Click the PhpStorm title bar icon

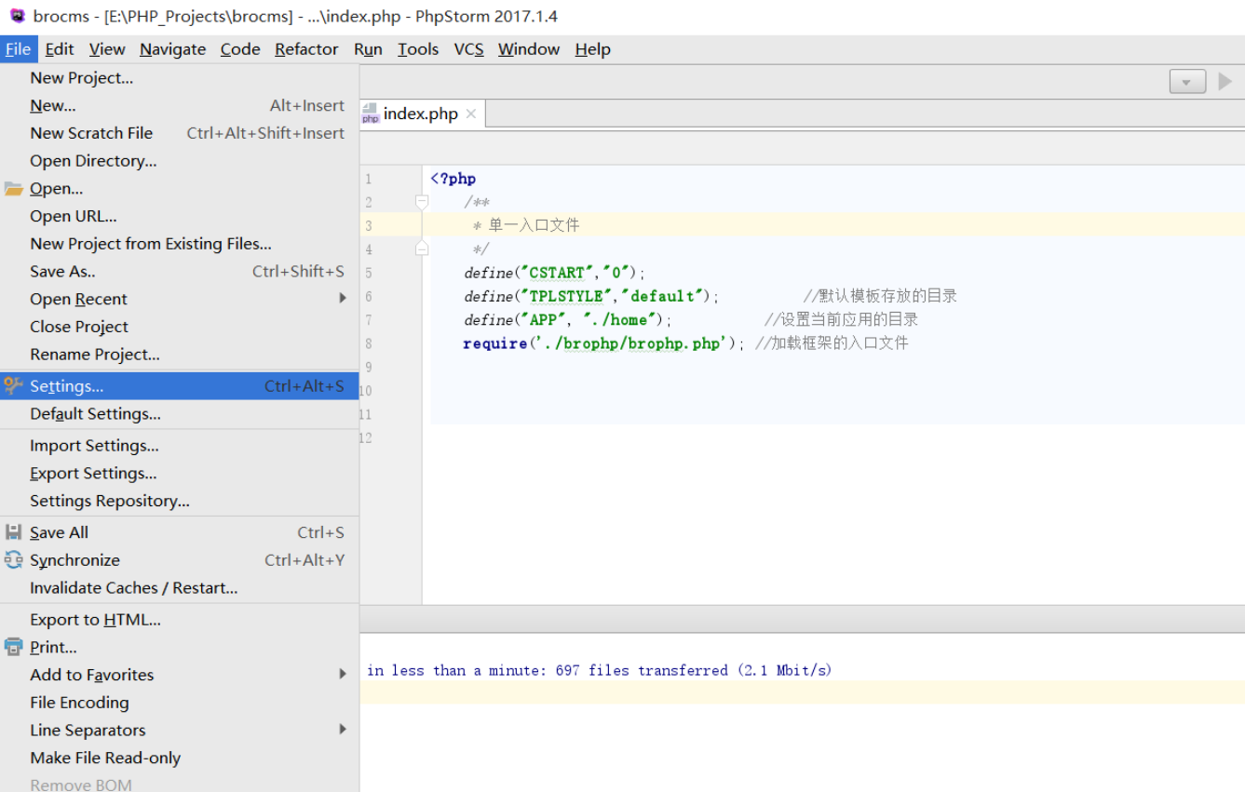click(x=17, y=16)
